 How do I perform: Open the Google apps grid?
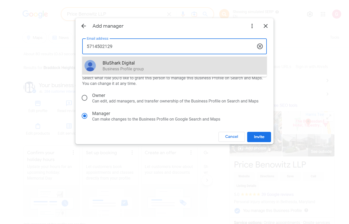(323, 14)
